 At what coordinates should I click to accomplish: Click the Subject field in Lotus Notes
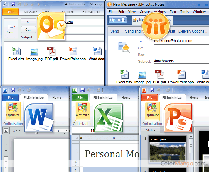tap(181, 61)
